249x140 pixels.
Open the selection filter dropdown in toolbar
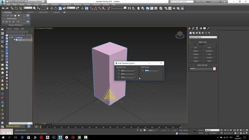pos(28,8)
